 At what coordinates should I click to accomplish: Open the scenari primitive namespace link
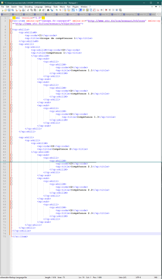(x=48, y=23)
